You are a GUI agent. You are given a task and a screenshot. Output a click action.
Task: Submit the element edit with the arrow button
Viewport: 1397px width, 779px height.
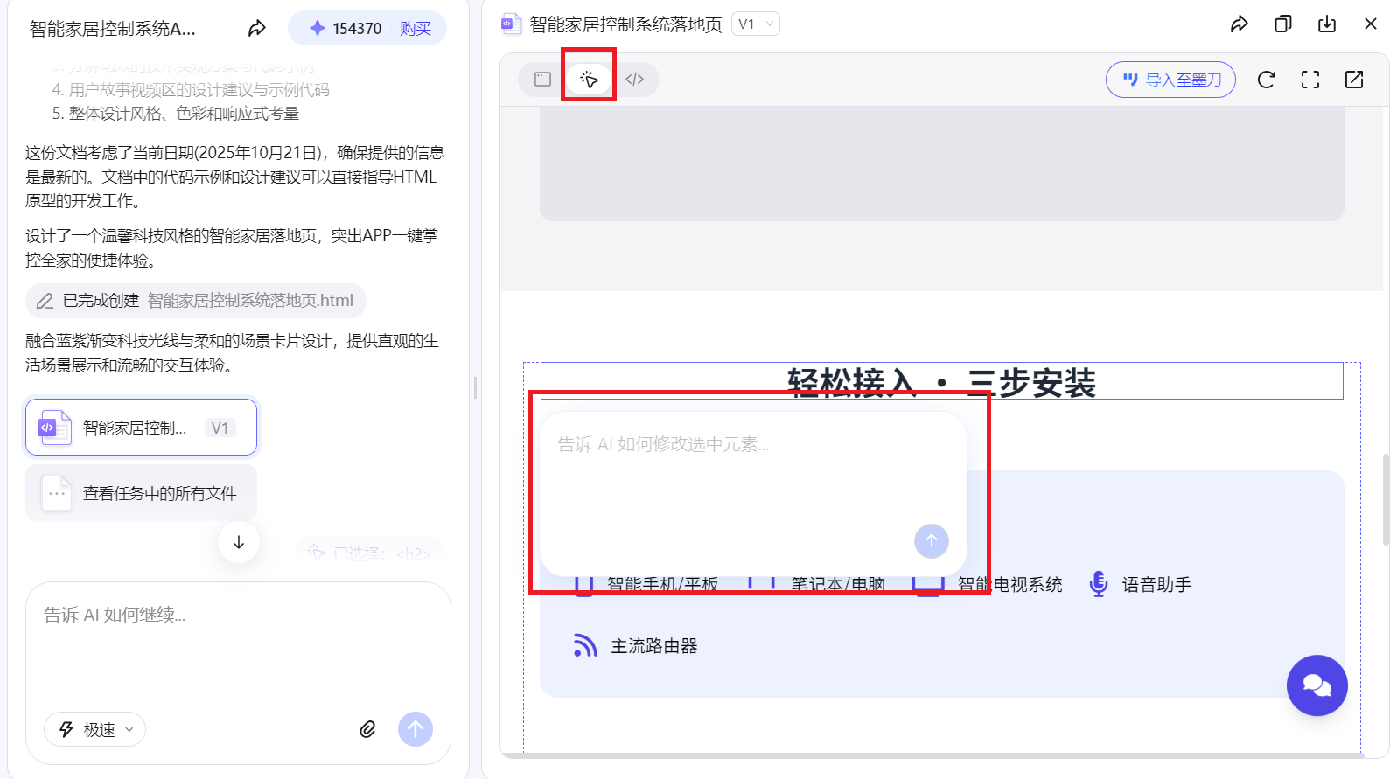932,541
